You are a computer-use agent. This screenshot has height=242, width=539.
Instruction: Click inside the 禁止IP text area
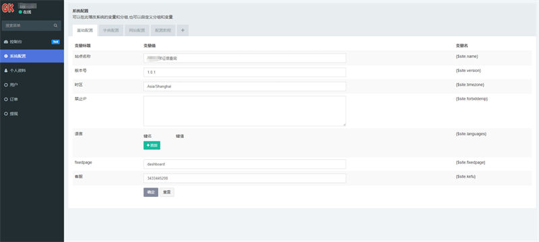[x=245, y=111]
